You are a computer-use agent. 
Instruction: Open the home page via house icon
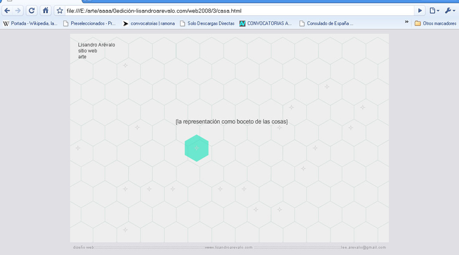tap(45, 11)
